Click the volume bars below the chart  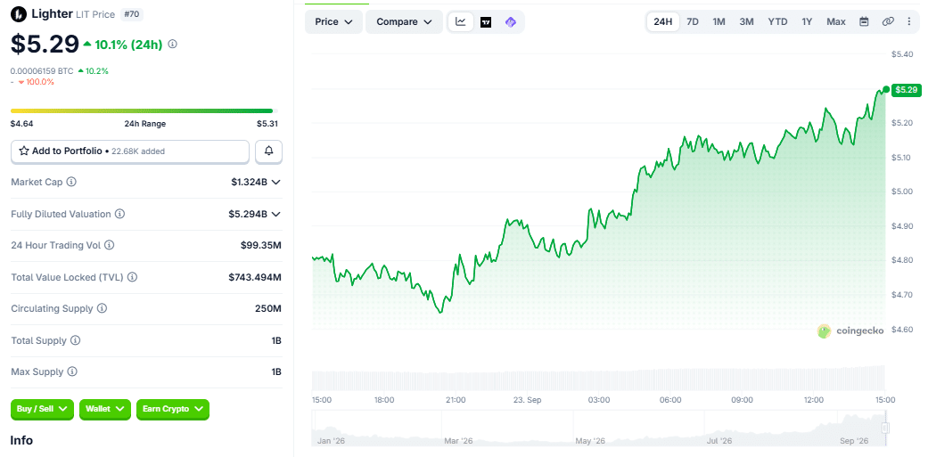599,378
